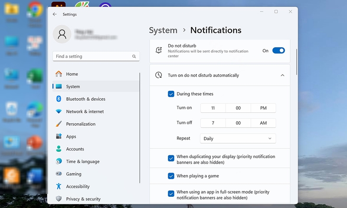Viewport: 347px width, 208px height.
Task: Open Home settings page
Action: point(95,74)
